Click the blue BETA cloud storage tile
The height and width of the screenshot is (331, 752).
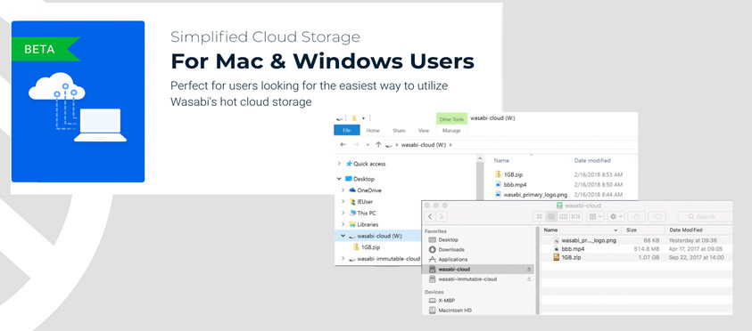click(x=78, y=101)
